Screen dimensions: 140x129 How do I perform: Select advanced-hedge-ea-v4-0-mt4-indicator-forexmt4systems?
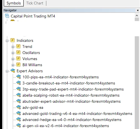point(72,120)
